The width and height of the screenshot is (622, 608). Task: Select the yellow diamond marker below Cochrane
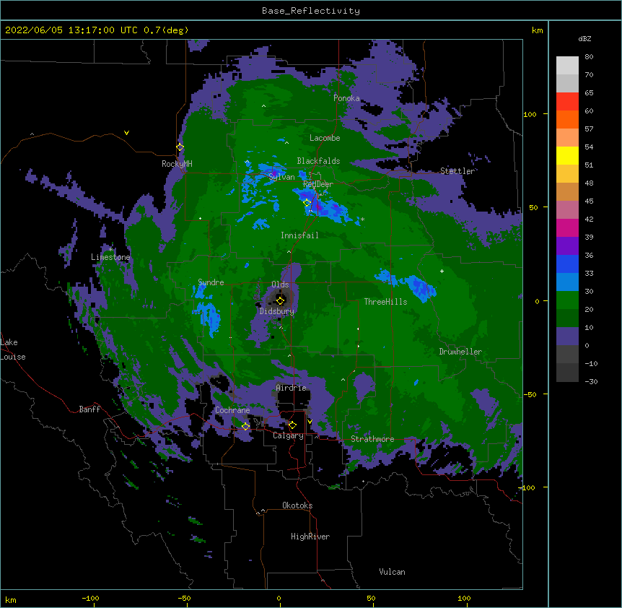tap(245, 427)
